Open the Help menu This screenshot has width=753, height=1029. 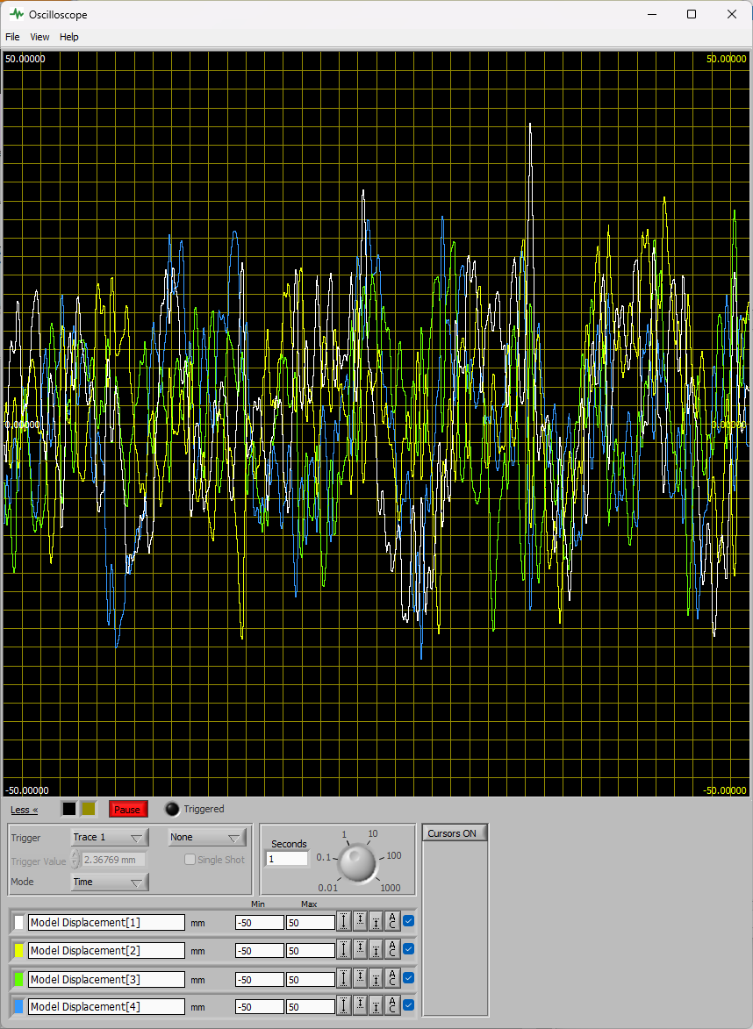[69, 37]
